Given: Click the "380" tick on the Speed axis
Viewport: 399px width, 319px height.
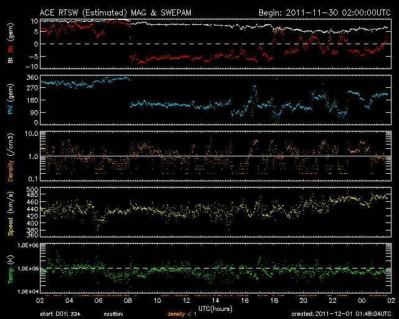Looking at the screenshot, I should (32, 231).
